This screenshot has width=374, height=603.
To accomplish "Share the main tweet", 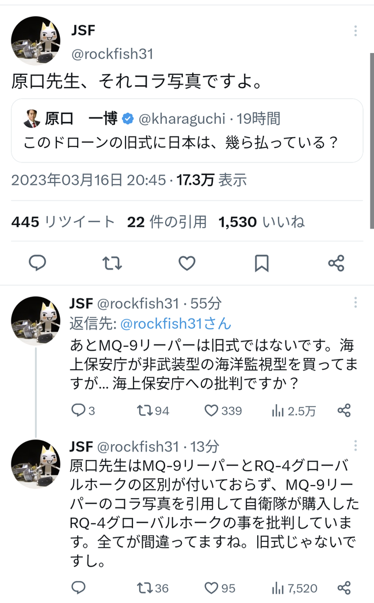I will click(x=337, y=263).
